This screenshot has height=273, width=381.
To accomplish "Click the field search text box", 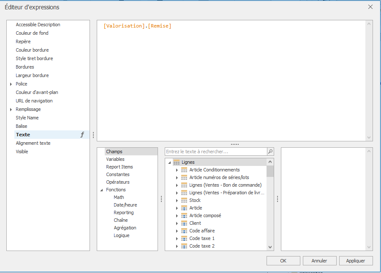I will (x=215, y=151).
